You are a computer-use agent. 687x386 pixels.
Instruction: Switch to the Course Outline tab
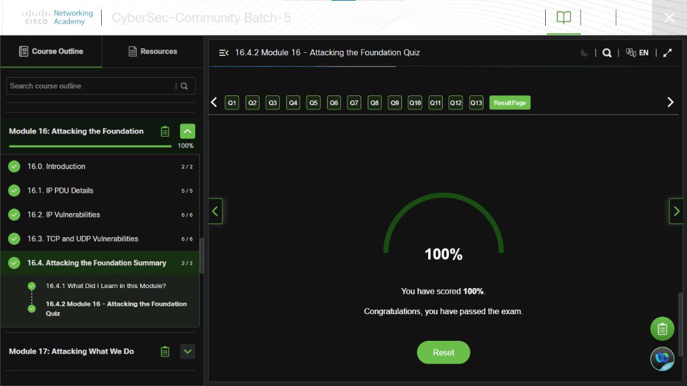point(52,52)
